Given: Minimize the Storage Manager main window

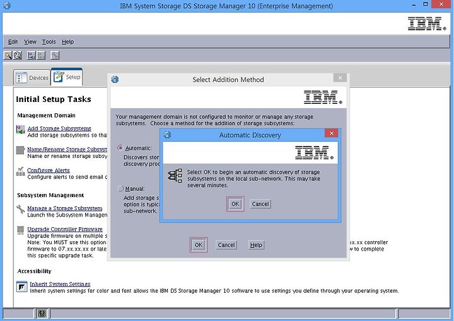Looking at the screenshot, I should (x=414, y=4).
